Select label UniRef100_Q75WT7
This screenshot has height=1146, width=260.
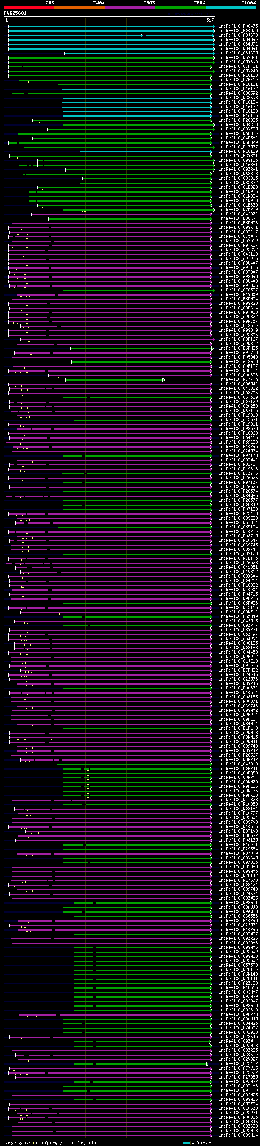point(238,236)
